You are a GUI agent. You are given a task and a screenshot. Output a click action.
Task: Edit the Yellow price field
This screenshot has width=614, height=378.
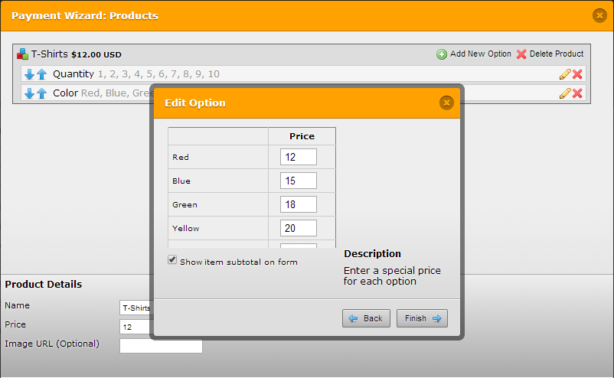pos(298,228)
